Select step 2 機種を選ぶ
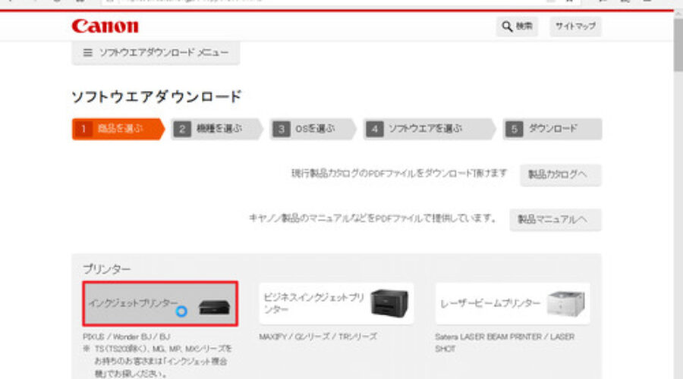The width and height of the screenshot is (683, 379). coord(217,129)
